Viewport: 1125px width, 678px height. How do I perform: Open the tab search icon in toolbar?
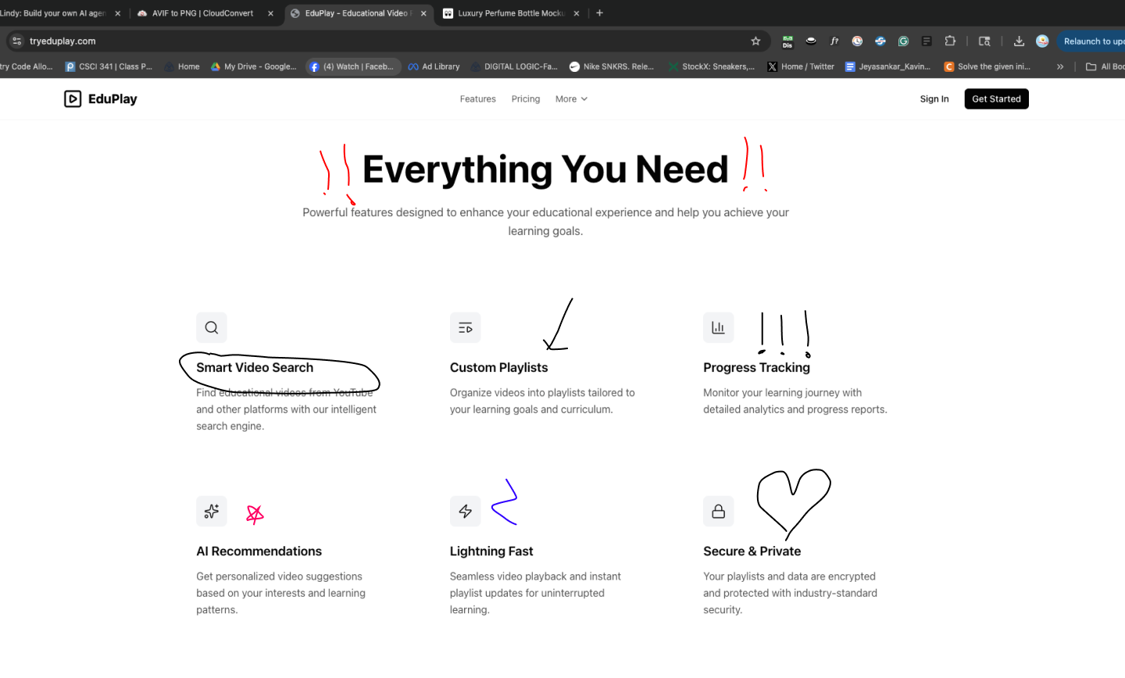coord(984,41)
